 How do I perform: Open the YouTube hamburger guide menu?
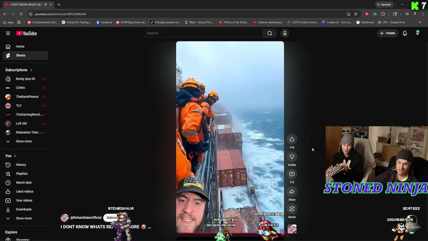pyautogui.click(x=8, y=33)
